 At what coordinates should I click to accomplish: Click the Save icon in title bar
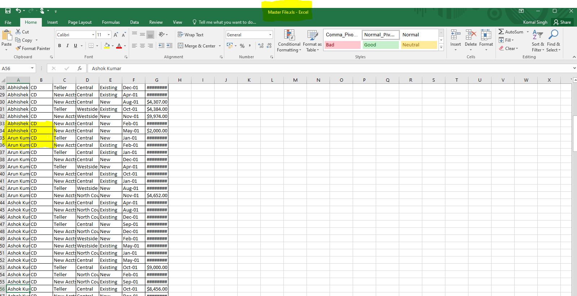(x=8, y=11)
